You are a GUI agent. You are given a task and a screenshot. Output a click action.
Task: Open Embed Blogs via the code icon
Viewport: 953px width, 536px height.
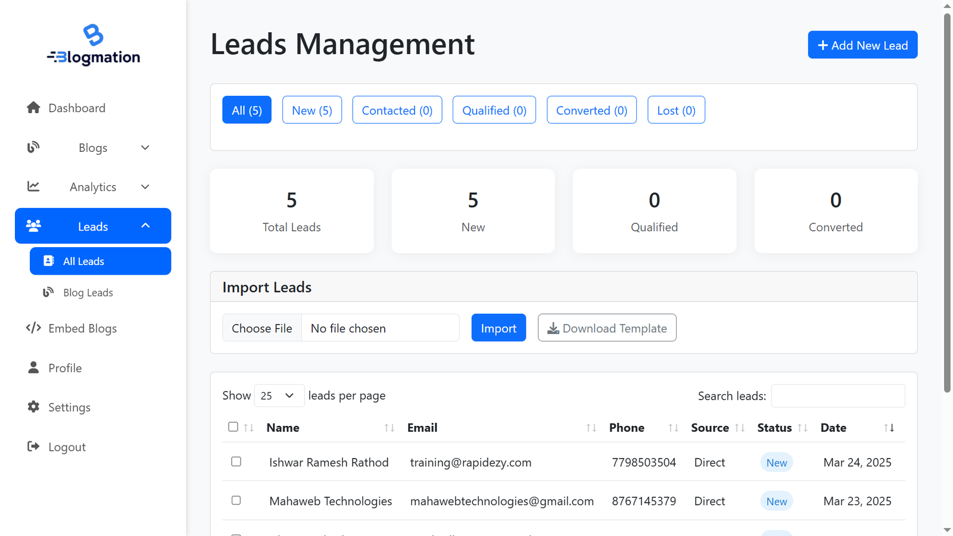tap(33, 328)
